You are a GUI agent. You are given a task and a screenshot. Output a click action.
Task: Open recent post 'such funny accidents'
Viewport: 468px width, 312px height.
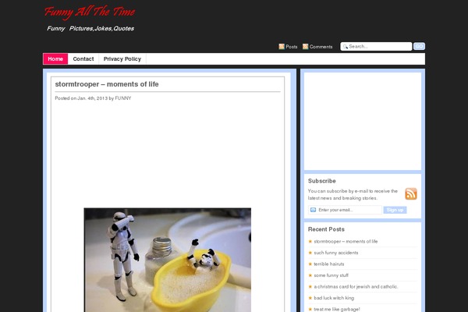point(336,253)
